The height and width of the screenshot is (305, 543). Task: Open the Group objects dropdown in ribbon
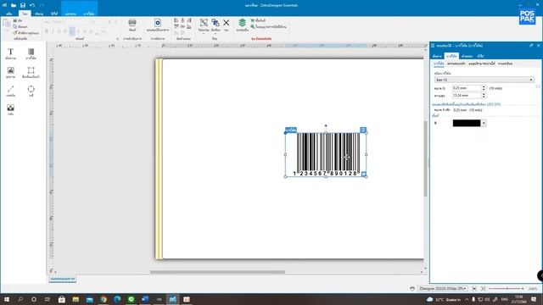(204, 25)
